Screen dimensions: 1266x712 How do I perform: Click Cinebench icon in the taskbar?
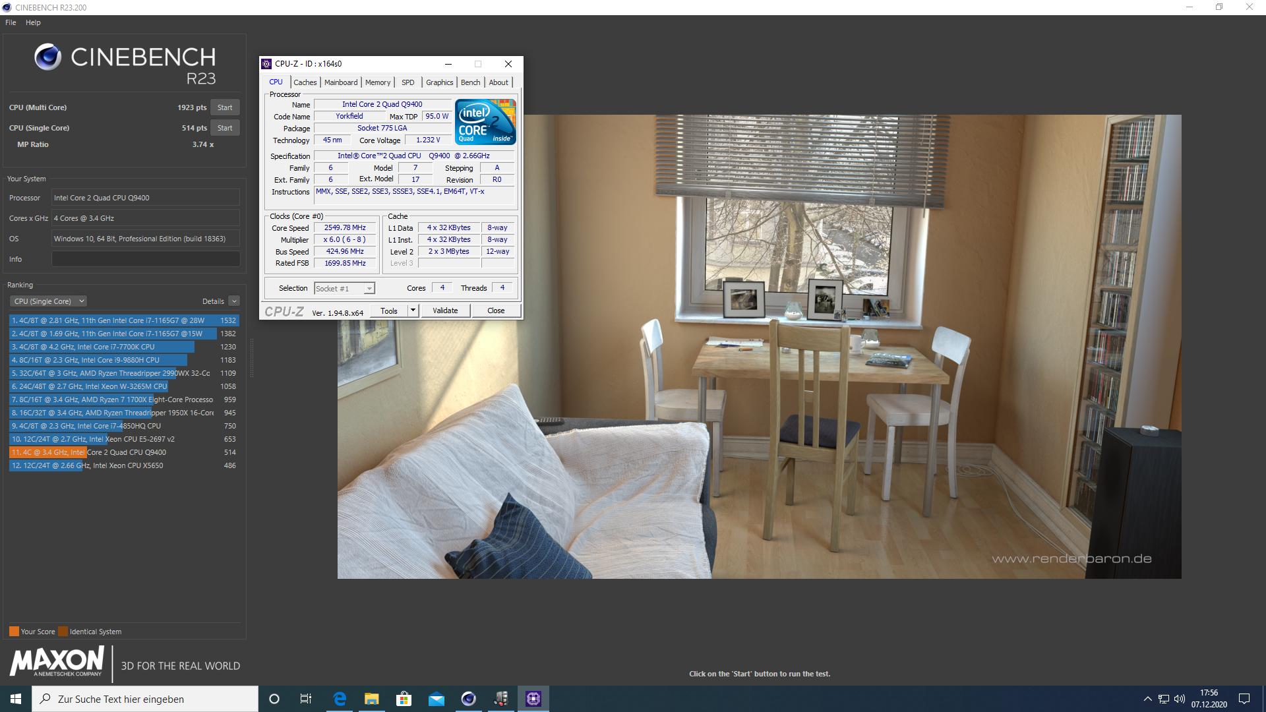[x=468, y=699]
